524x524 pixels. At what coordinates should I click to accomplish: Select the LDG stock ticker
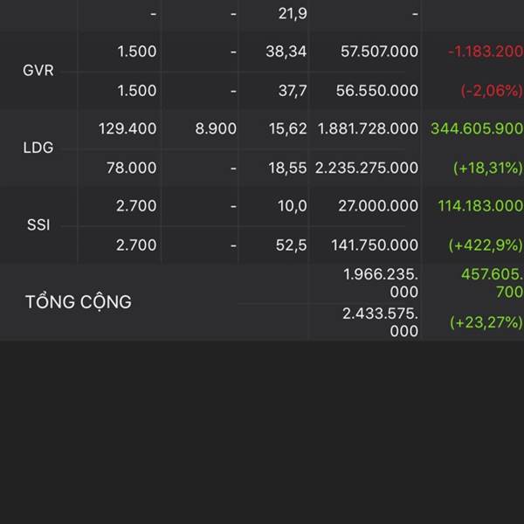coord(38,148)
